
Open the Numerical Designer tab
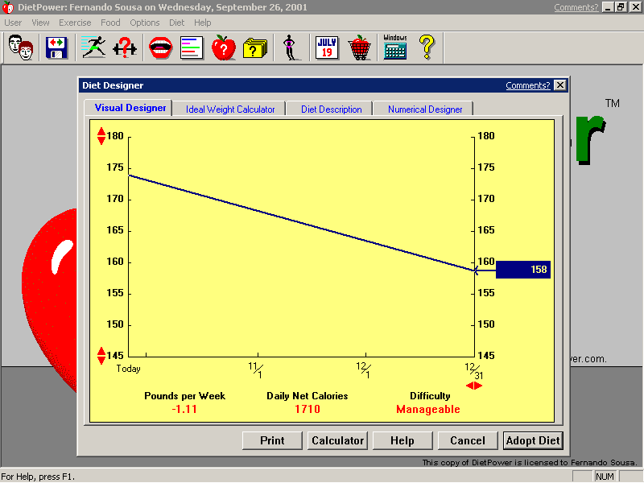pyautogui.click(x=425, y=109)
